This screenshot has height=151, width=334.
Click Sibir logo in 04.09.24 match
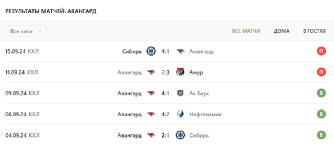click(181, 136)
